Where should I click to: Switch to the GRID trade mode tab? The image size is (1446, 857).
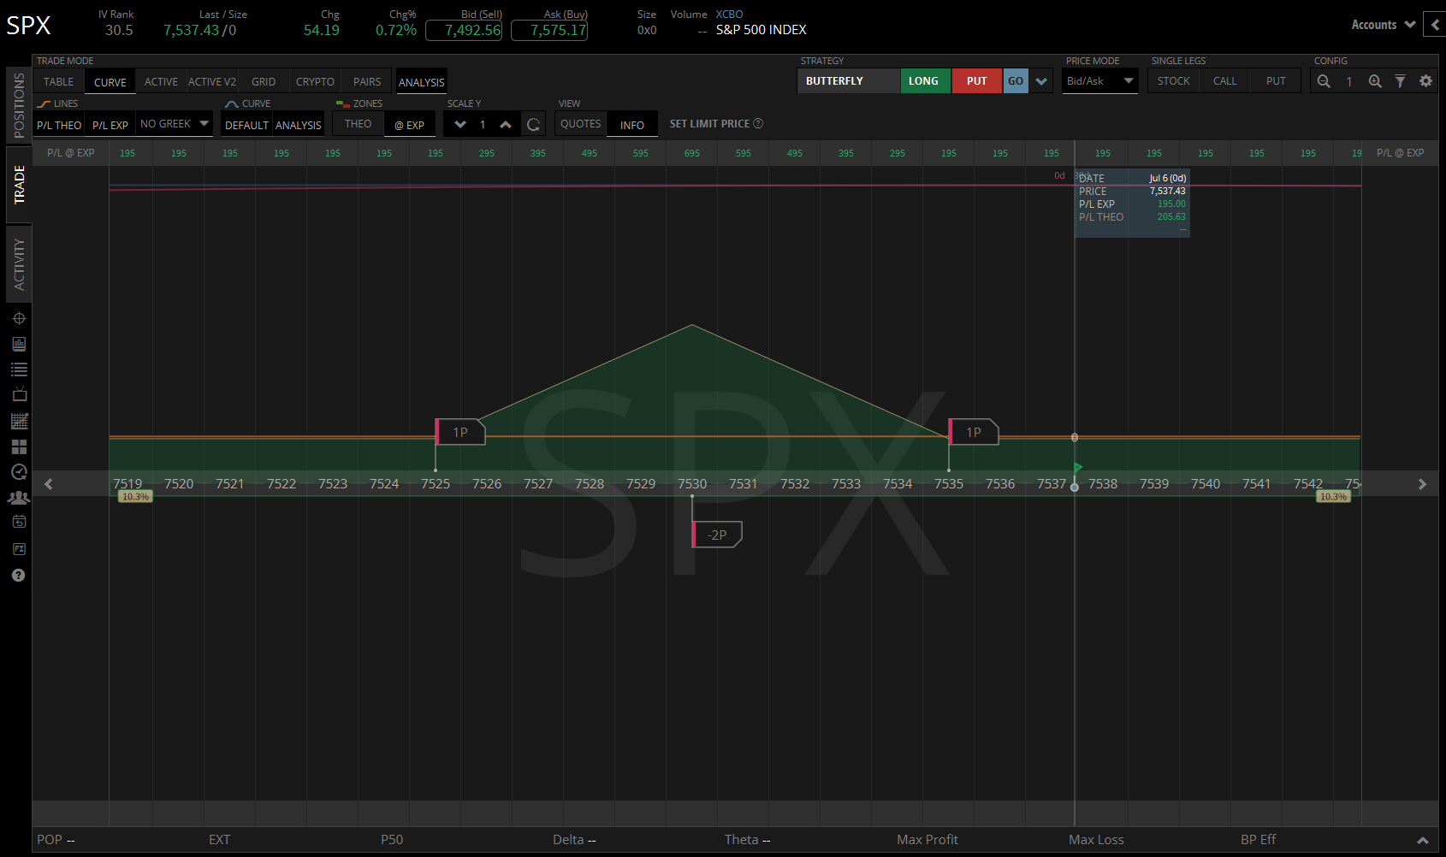[264, 82]
